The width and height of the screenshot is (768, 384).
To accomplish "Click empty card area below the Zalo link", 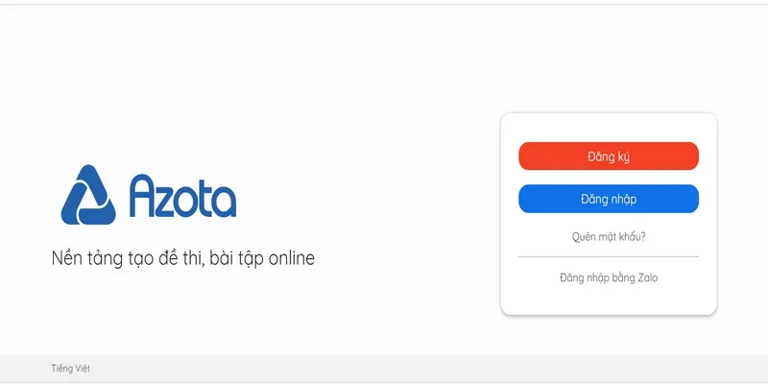I will click(609, 299).
